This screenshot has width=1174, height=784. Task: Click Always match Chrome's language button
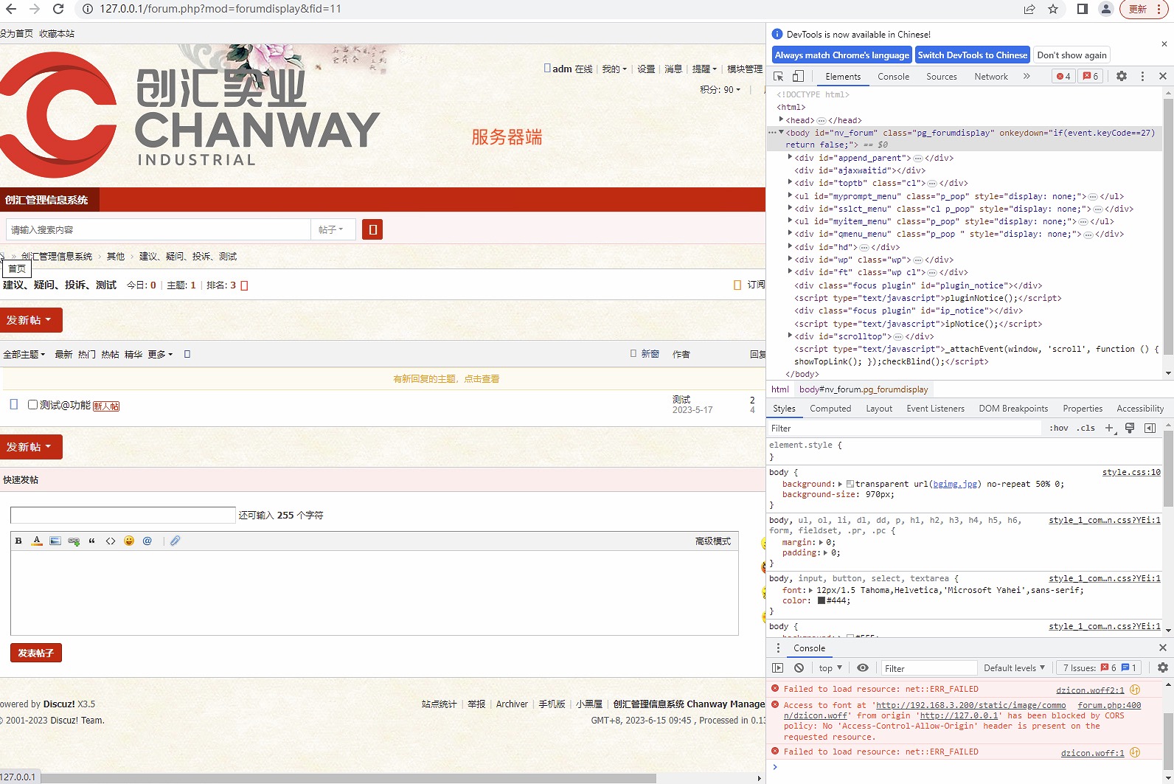click(842, 55)
